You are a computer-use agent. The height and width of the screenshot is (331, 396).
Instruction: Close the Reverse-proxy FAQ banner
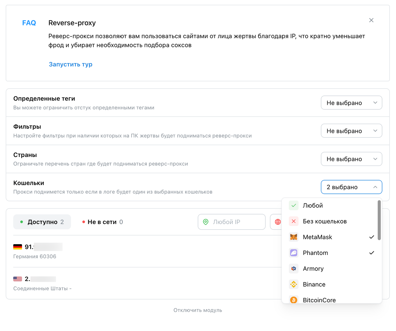click(371, 20)
